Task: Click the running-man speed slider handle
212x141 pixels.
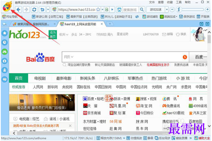Action: pyautogui.click(x=179, y=9)
